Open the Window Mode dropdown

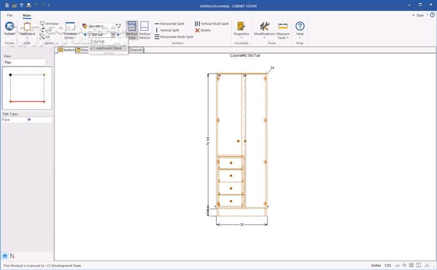(x=70, y=31)
